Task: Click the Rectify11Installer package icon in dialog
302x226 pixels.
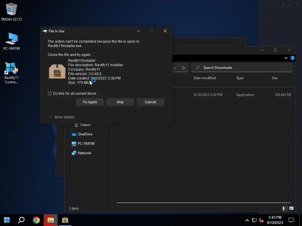Action: coord(57,72)
